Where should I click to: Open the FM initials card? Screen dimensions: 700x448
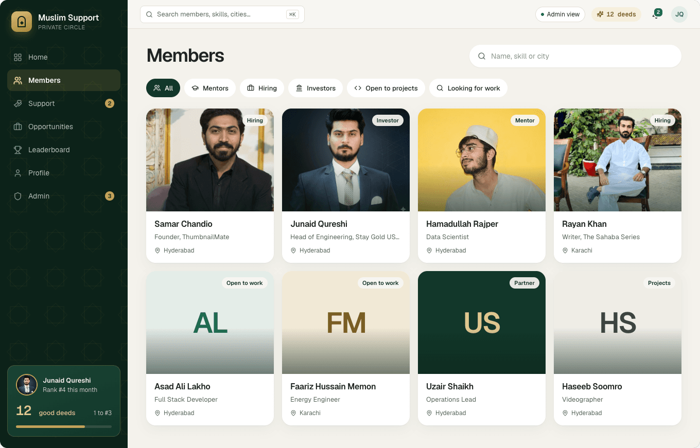(346, 322)
